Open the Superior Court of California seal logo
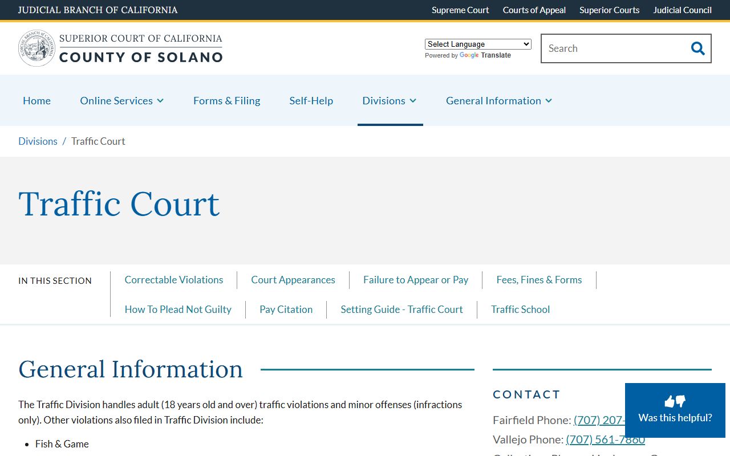 click(37, 48)
